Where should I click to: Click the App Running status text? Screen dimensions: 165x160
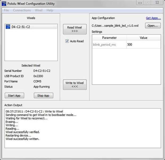click(x=42, y=87)
